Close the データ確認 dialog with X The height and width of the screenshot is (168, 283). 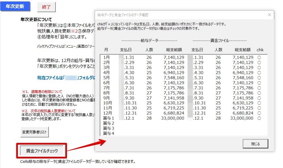[269, 15]
